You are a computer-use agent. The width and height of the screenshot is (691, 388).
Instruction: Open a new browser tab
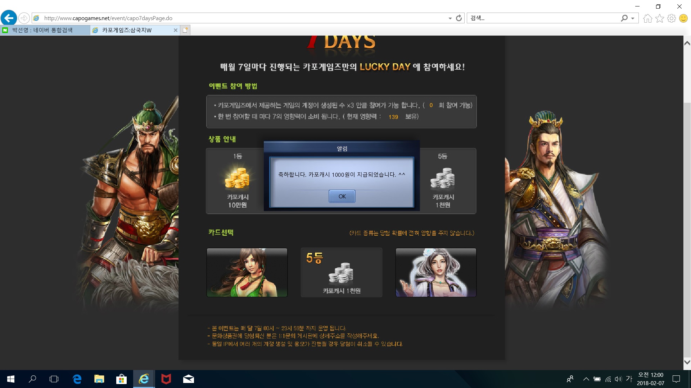point(185,30)
